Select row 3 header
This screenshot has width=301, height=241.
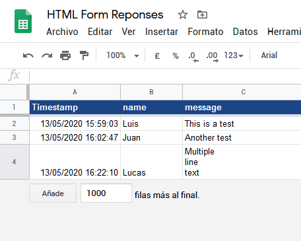coord(14,137)
